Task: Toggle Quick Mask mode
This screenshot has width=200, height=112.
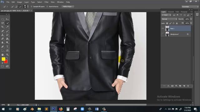Action: (2, 66)
